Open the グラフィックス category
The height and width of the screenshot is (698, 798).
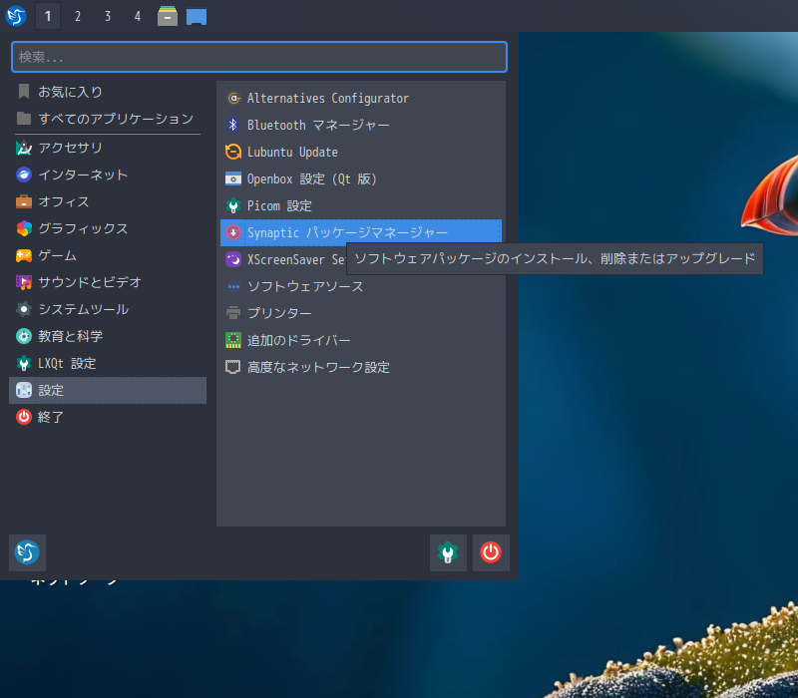coord(108,228)
